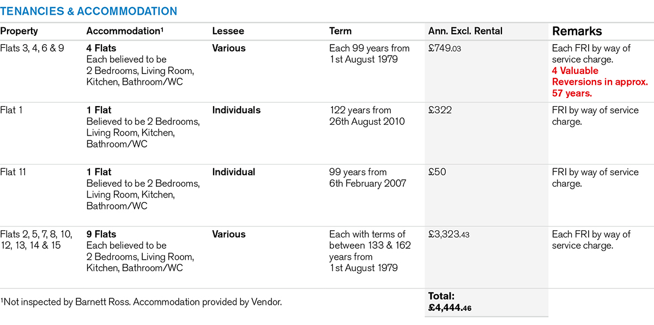This screenshot has height=325, width=654.
Task: Select the 9 Flats accommodation label
Action: point(101,234)
